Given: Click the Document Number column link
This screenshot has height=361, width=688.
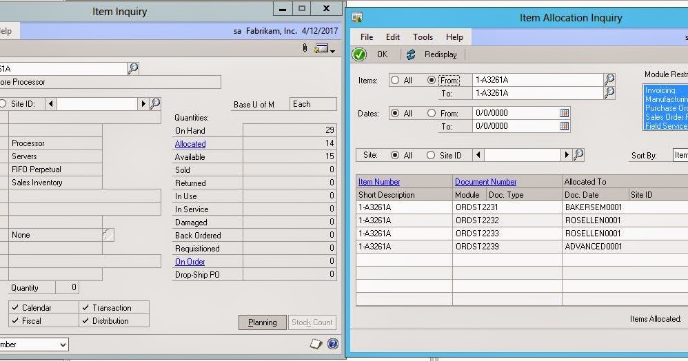Looking at the screenshot, I should [485, 182].
